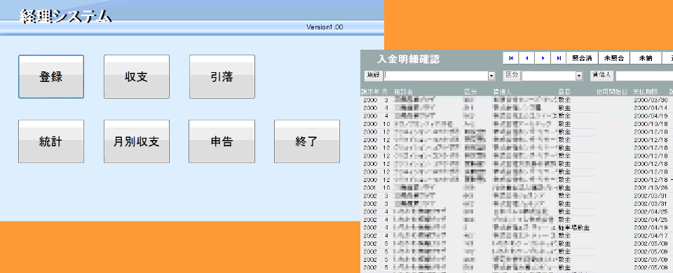Select the 引落 button
Image resolution: width=673 pixels, height=273 pixels.
pos(222,77)
